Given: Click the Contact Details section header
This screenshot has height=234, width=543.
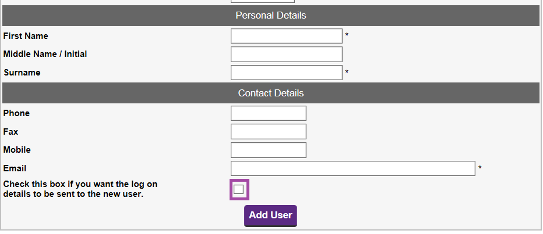Looking at the screenshot, I should pos(271,93).
